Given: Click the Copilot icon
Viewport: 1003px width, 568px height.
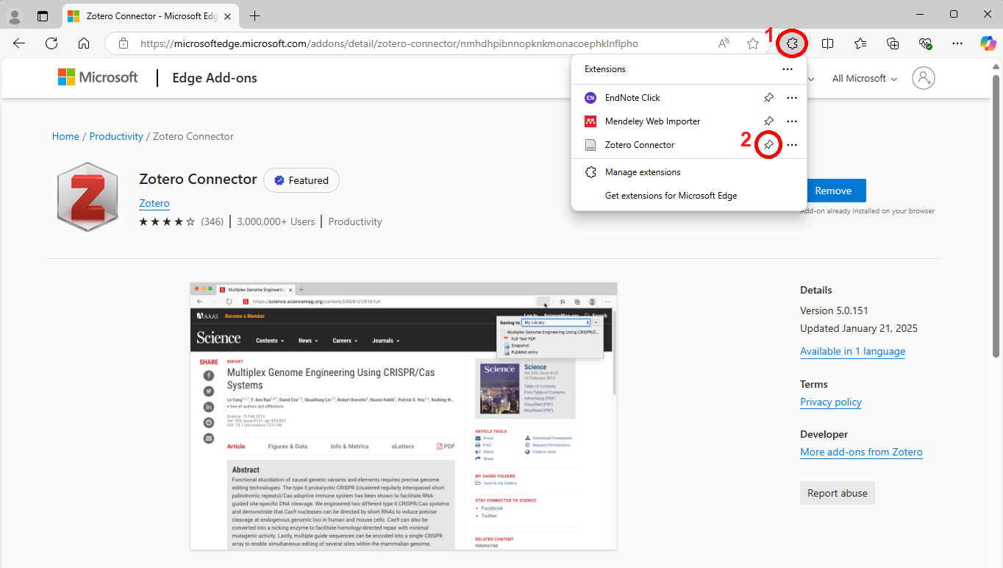Looking at the screenshot, I should point(988,43).
